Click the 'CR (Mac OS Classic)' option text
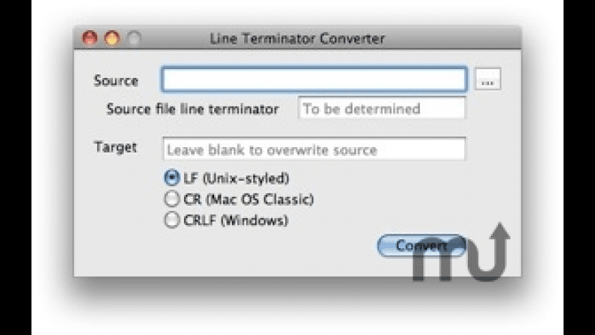Screen dimensions: 595x335 click(248, 200)
